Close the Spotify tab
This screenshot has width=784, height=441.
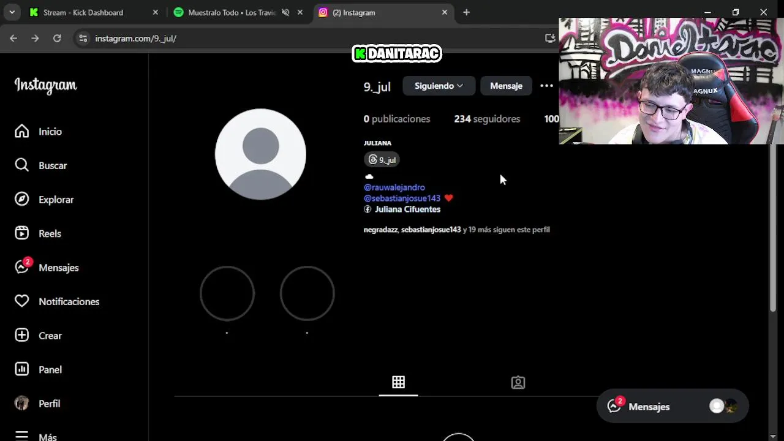click(x=300, y=12)
